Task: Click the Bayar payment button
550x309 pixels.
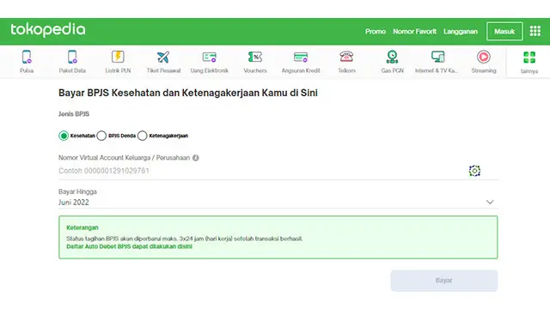Action: tap(444, 281)
